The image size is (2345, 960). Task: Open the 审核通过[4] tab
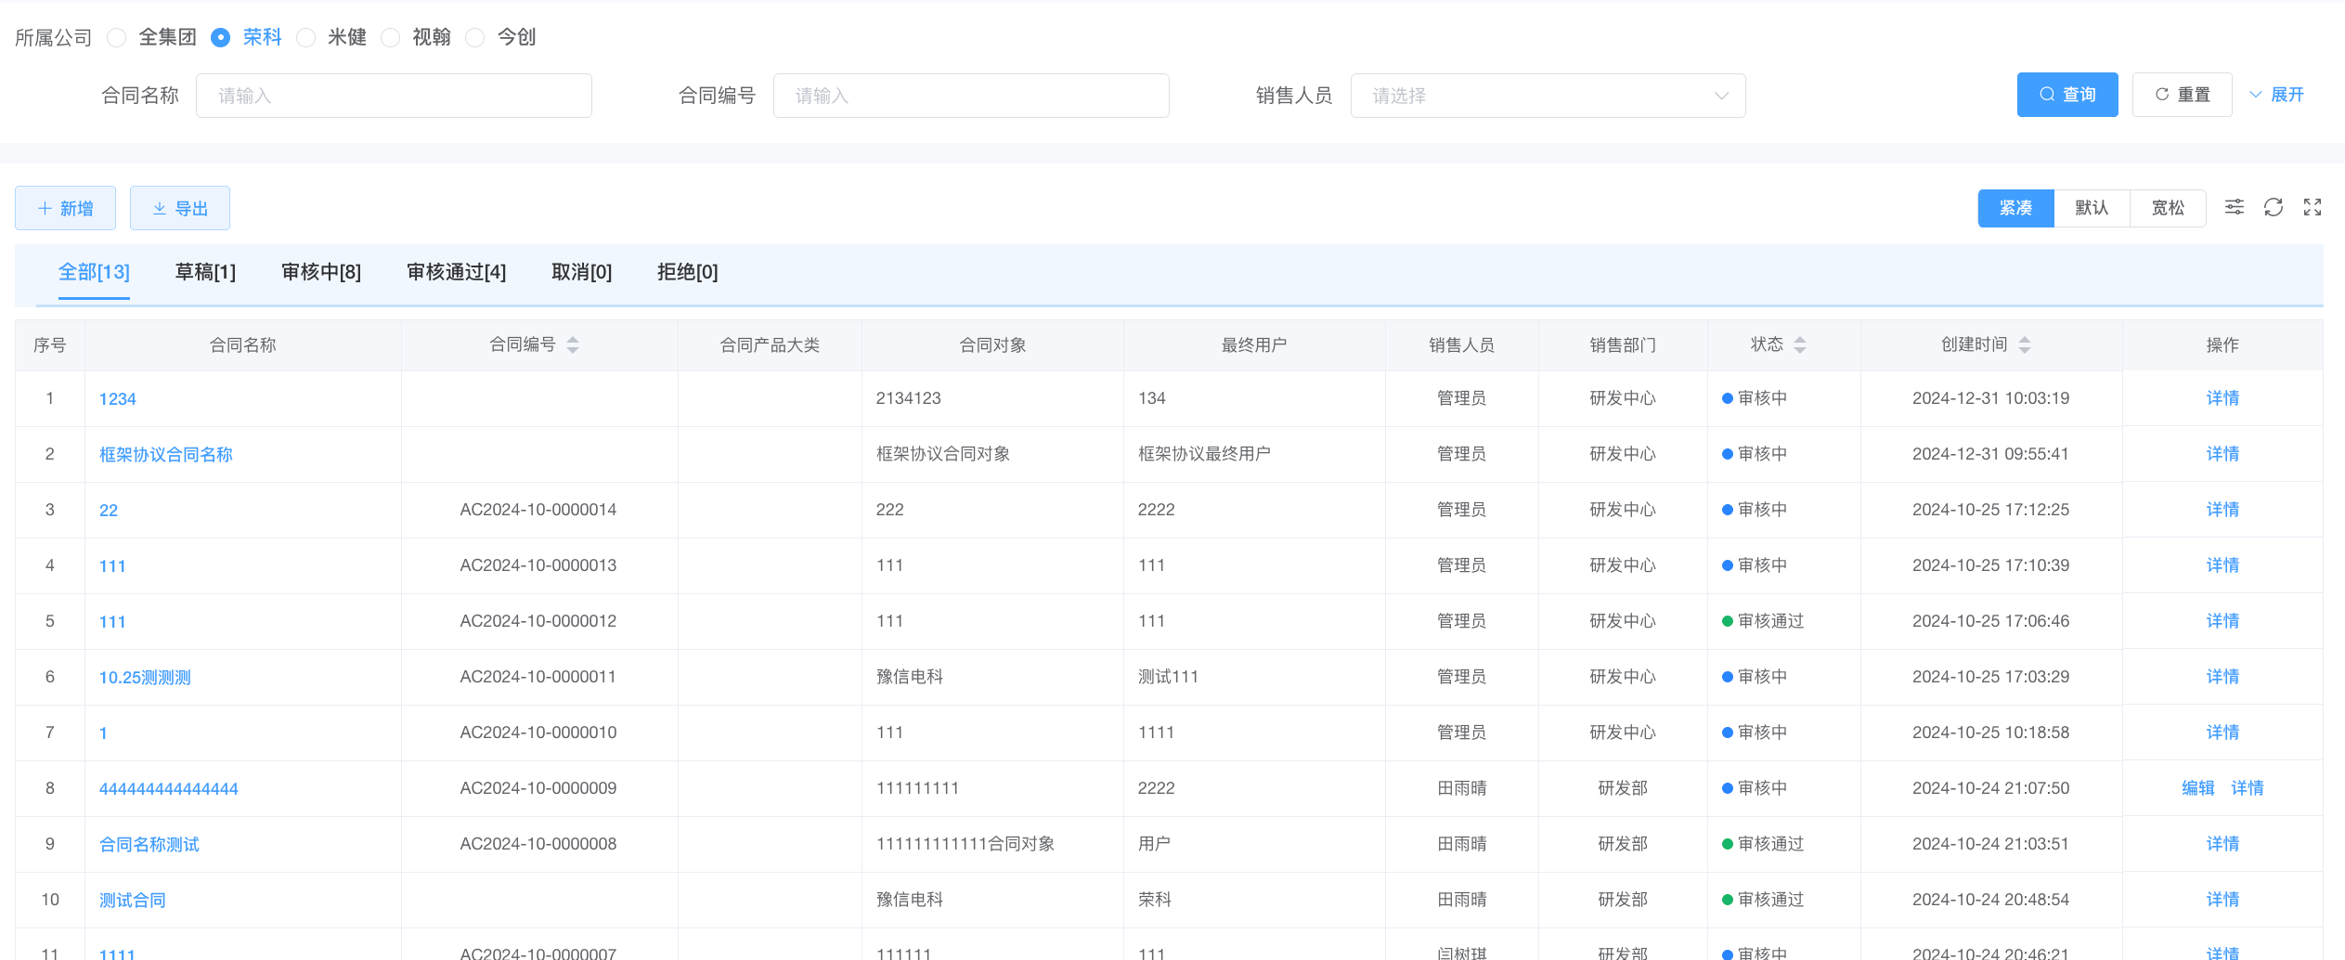456,272
